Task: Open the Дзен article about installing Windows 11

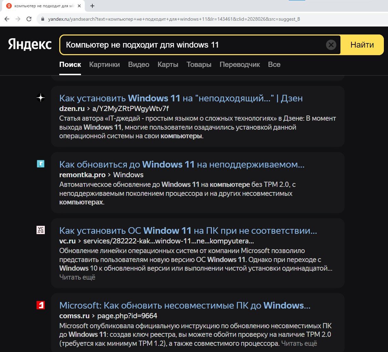Action: (181, 98)
